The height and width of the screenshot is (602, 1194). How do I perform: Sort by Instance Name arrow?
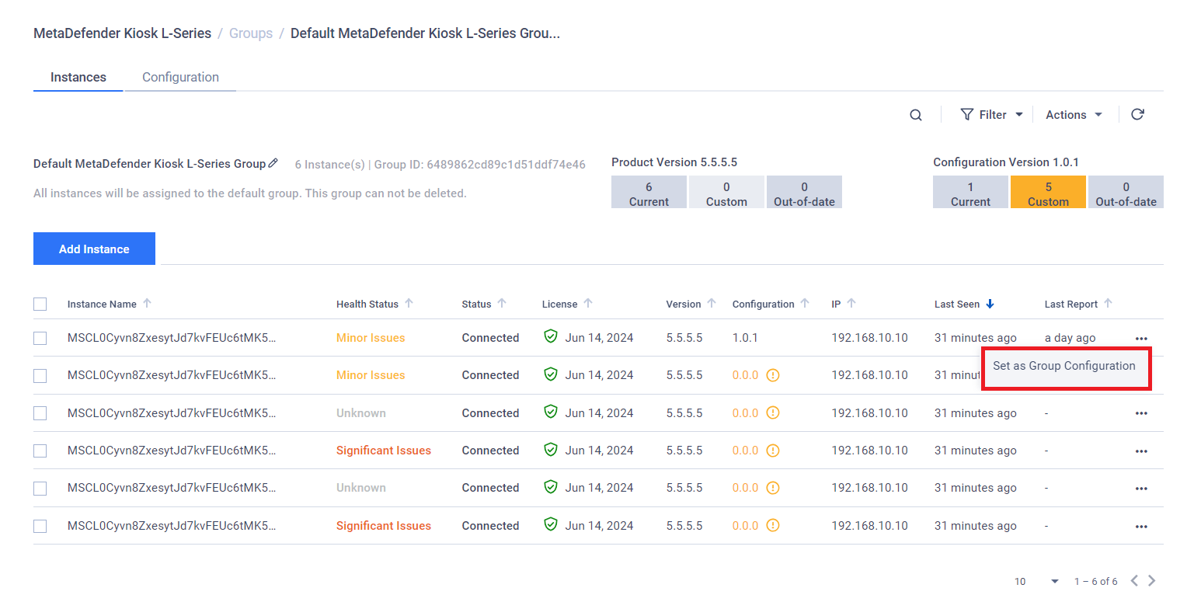[147, 304]
